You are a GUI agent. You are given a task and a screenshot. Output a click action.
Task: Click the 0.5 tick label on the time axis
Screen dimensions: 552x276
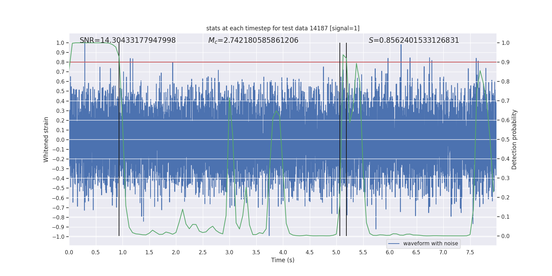click(x=96, y=252)
